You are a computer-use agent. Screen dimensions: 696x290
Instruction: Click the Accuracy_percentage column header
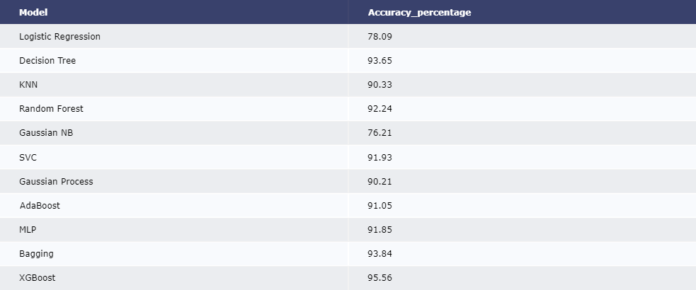(x=419, y=13)
